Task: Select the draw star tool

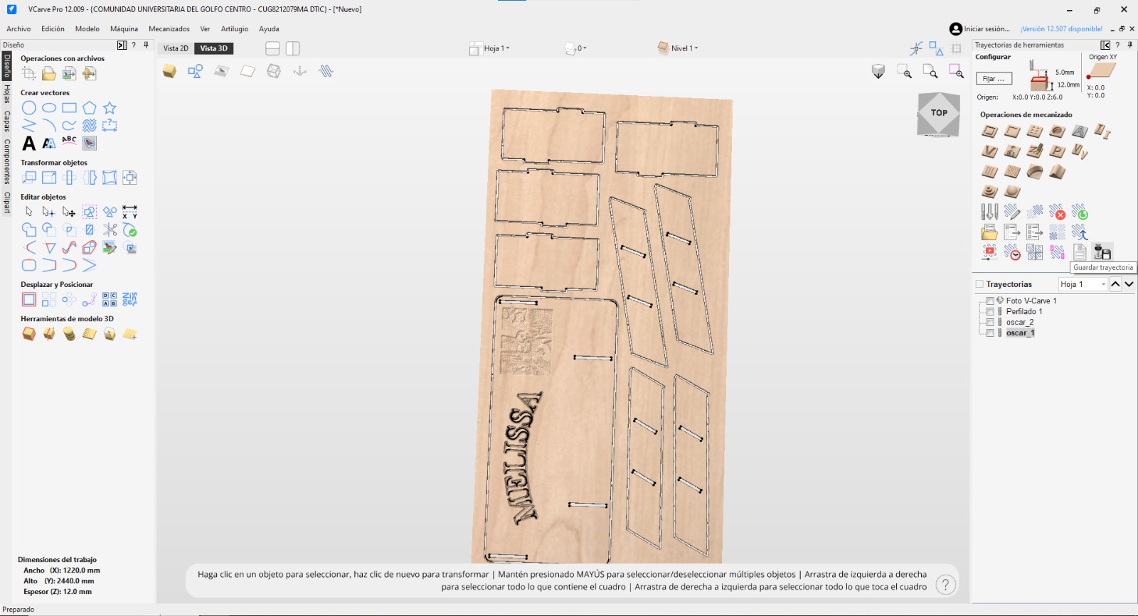Action: [x=110, y=108]
